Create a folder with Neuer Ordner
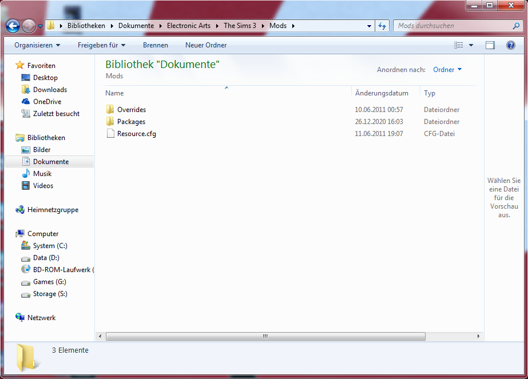Screen dimensions: 528x379 [x=206, y=45]
